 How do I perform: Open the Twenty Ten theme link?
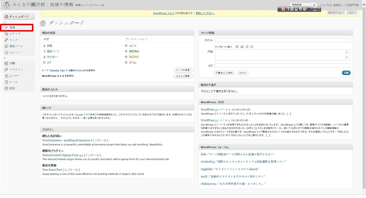pyautogui.click(x=57, y=70)
